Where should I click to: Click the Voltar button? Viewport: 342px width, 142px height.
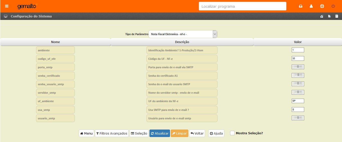[x=197, y=133]
